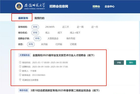Click the location pin icon beside 花津校区北体育馆
This screenshot has width=140, height=94.
click(20, 80)
